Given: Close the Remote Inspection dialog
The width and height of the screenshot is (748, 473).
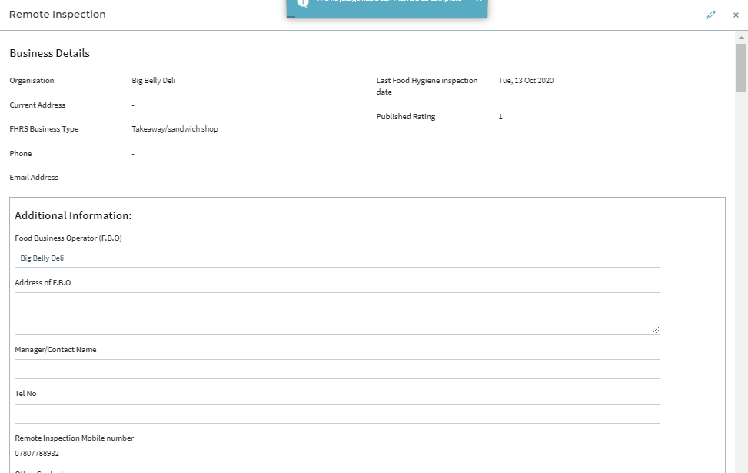Looking at the screenshot, I should (736, 15).
